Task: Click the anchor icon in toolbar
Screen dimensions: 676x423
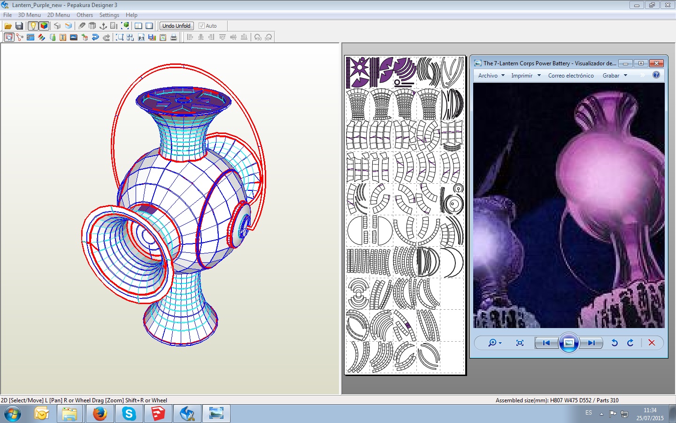Action: point(103,26)
